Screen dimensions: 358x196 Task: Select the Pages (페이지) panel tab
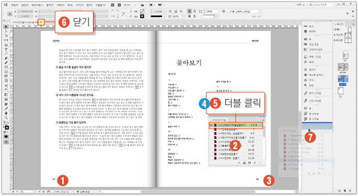339,24
